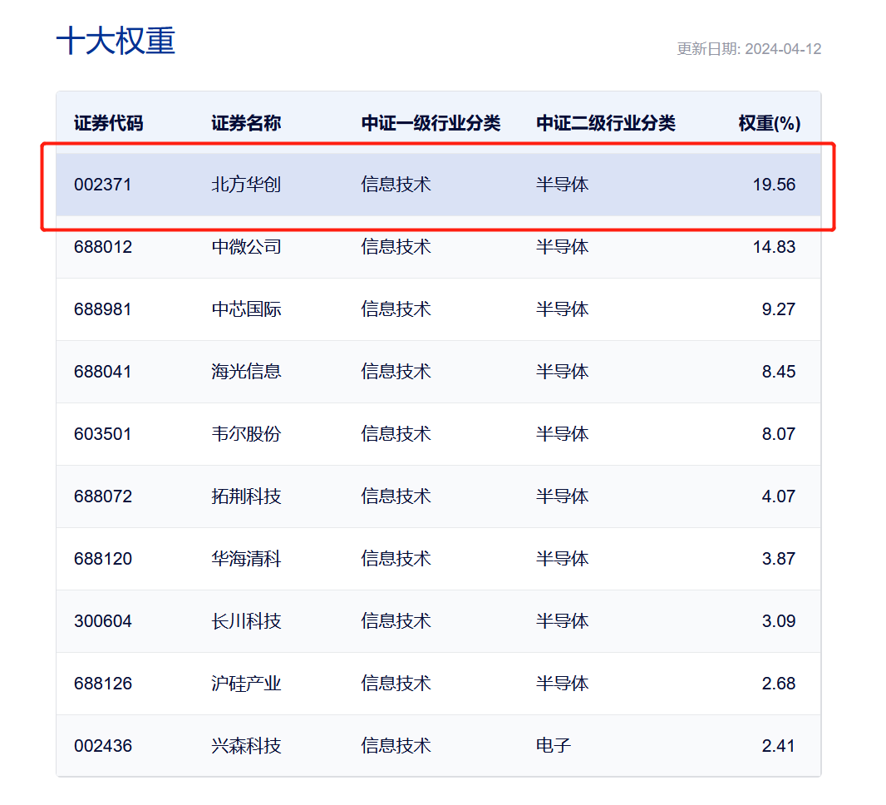This screenshot has height=805, width=886.
Task: Click 半导体 in the 中芯国际 row
Action: pyautogui.click(x=562, y=310)
